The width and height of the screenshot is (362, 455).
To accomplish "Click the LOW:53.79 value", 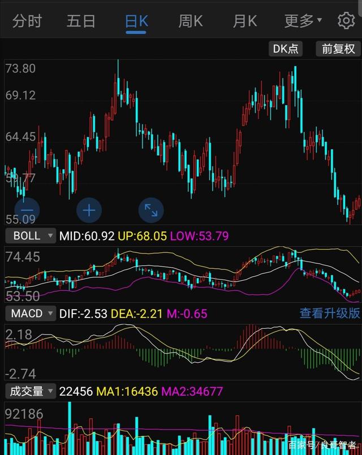I will coord(199,236).
